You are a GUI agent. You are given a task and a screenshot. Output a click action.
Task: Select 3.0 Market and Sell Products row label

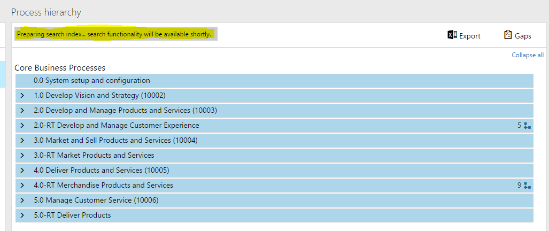pyautogui.click(x=115, y=141)
